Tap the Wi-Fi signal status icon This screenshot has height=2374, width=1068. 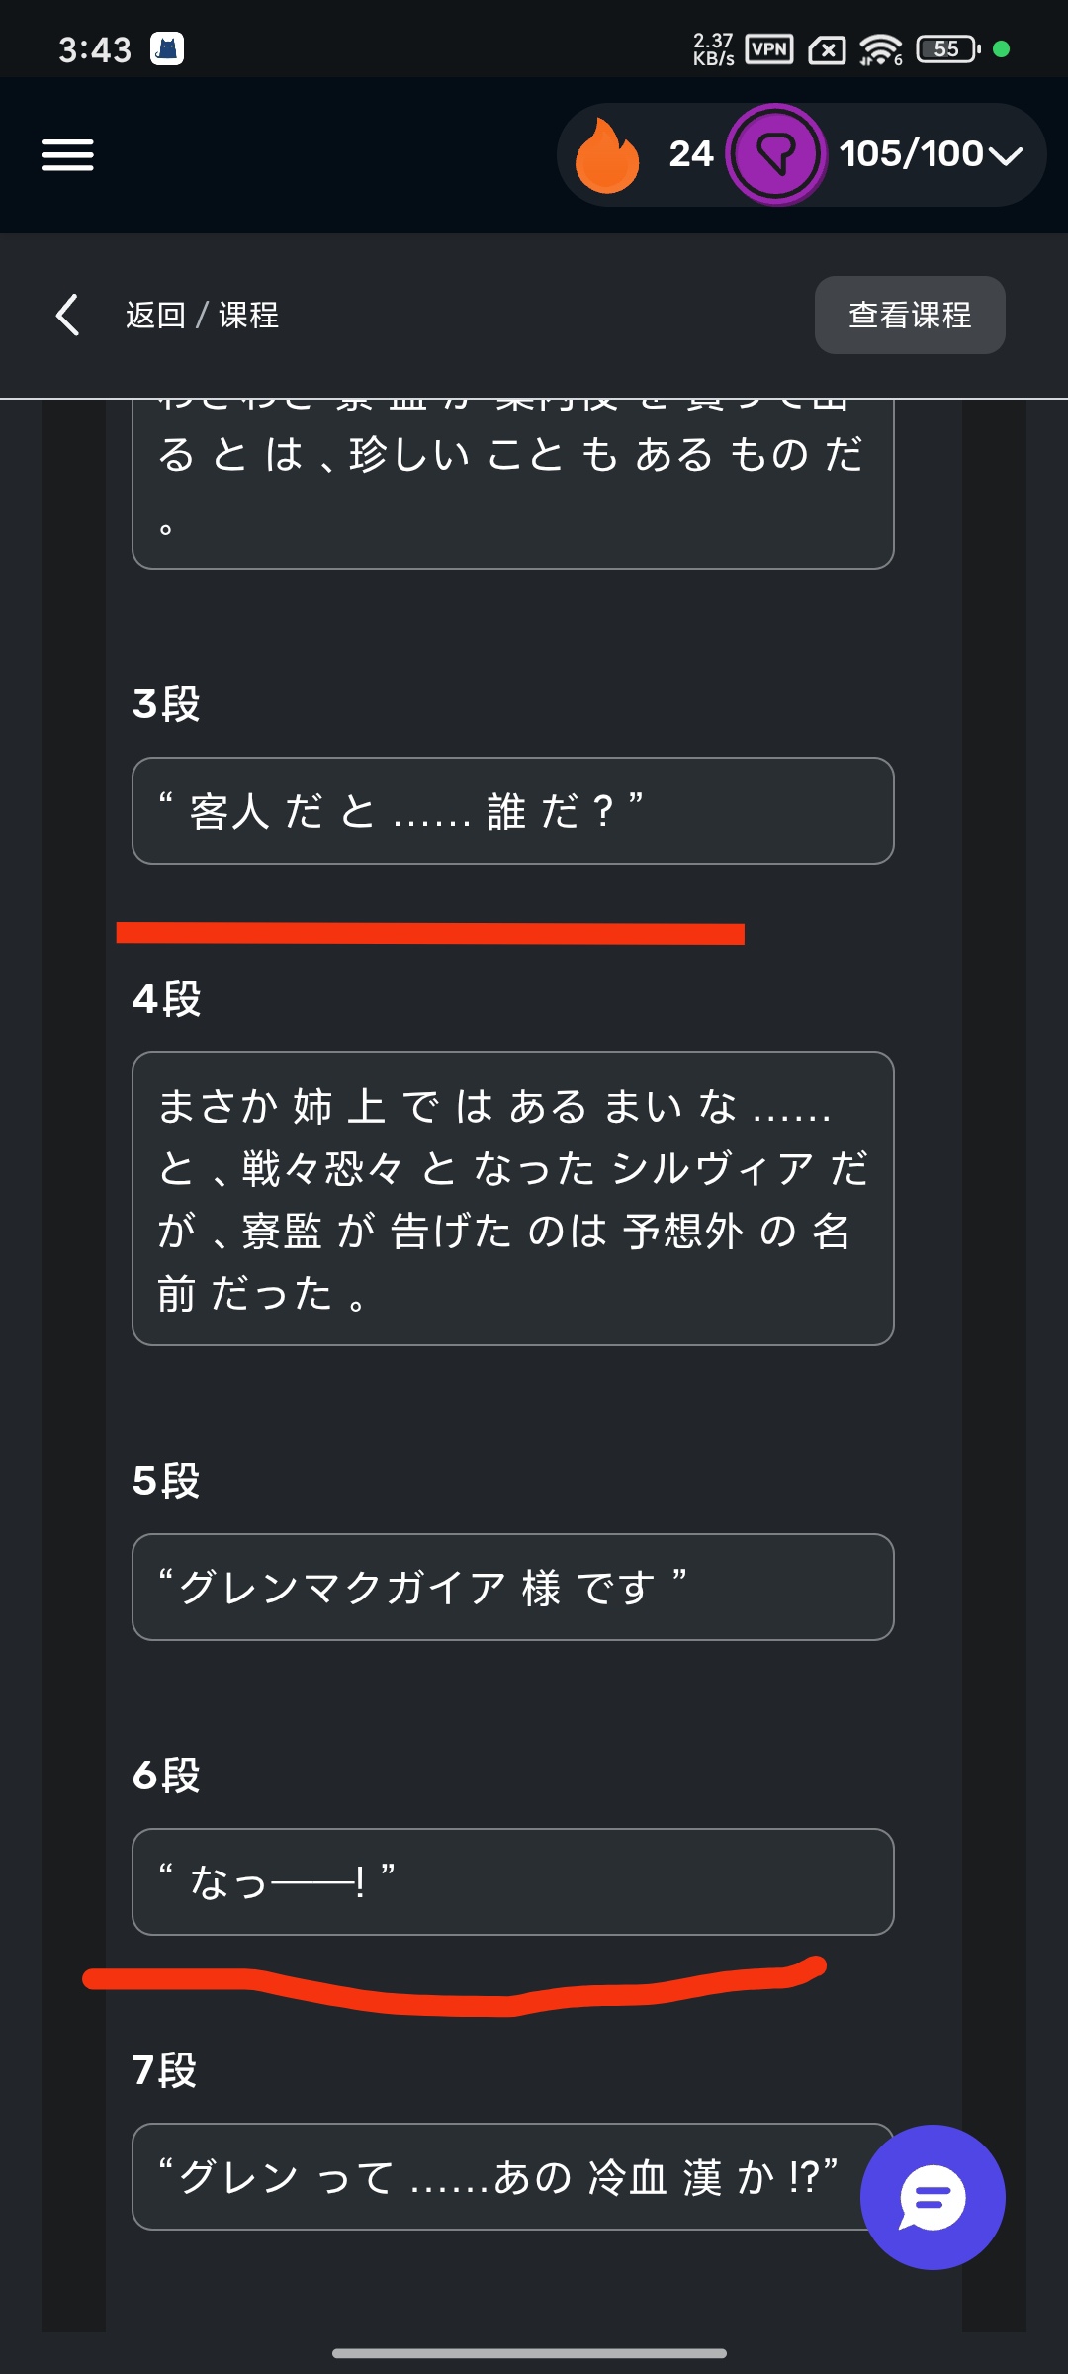879,48
